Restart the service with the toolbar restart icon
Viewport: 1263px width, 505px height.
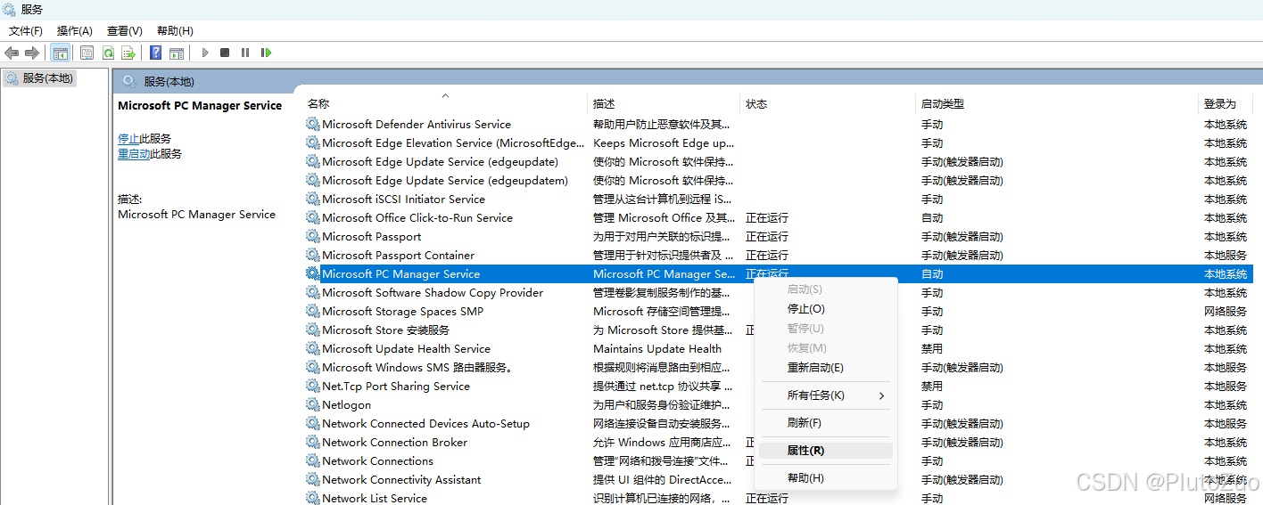[266, 53]
